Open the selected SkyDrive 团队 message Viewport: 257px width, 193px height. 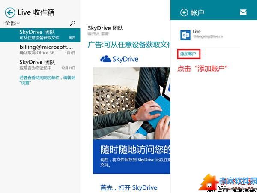pyautogui.click(x=40, y=35)
